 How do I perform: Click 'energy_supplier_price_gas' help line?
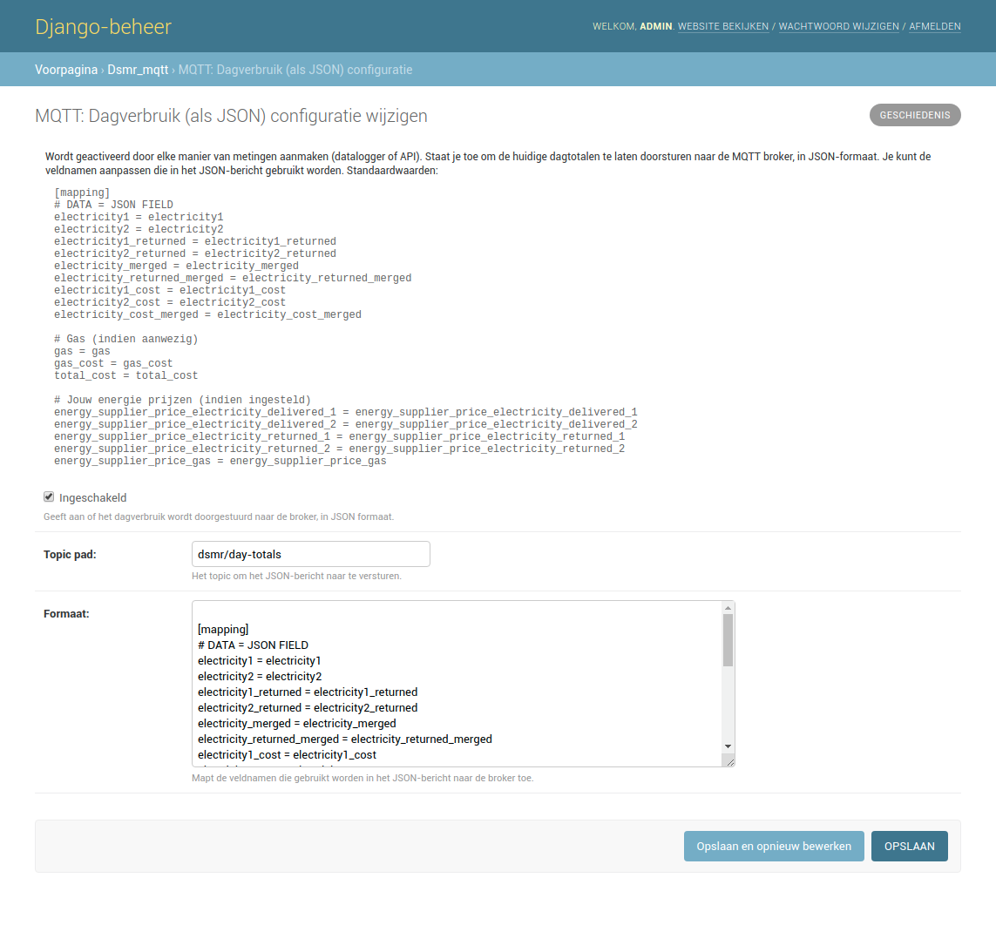pyautogui.click(x=220, y=461)
